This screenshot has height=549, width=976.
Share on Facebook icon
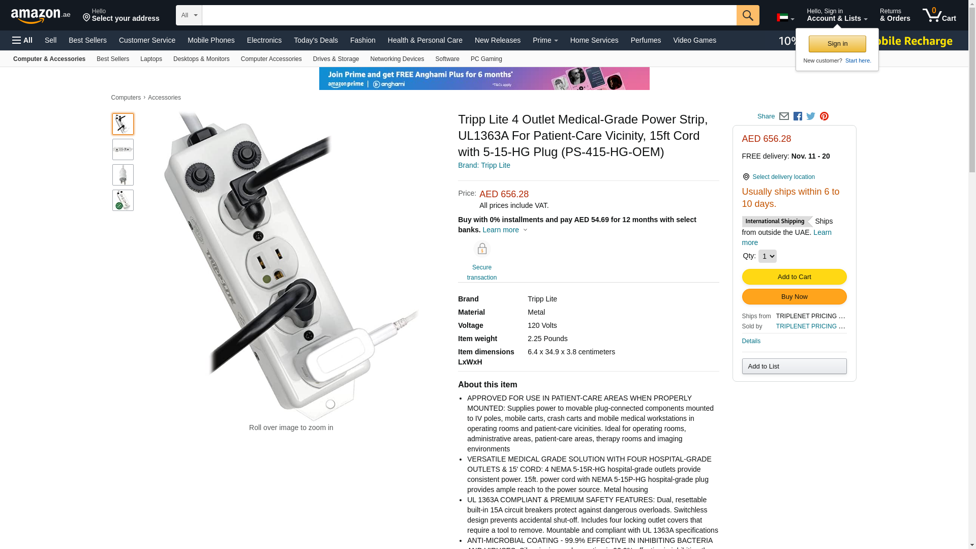pos(798,116)
